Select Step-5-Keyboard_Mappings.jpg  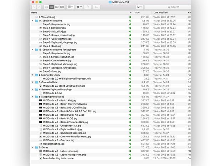click(x=60, y=42)
